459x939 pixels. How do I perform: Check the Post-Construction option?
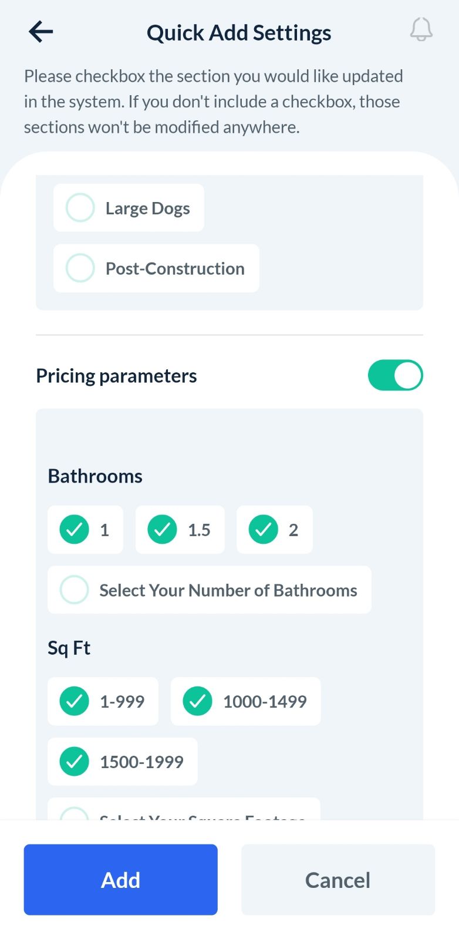coord(80,268)
